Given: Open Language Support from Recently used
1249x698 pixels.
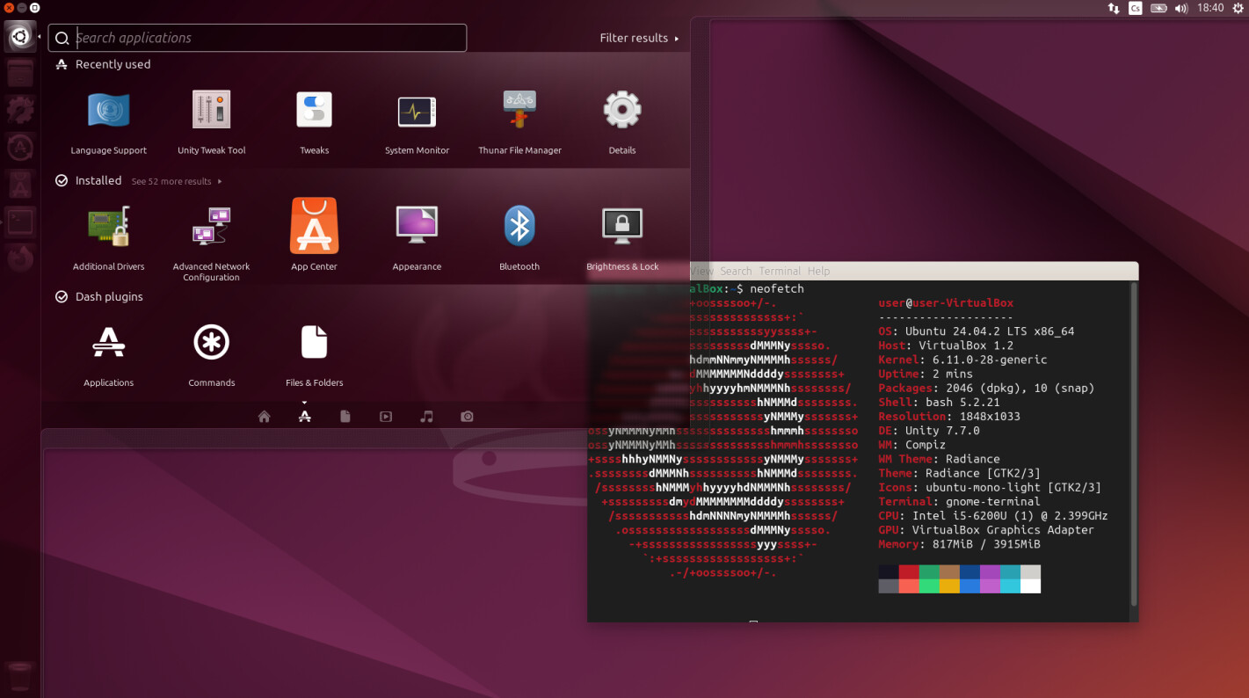Looking at the screenshot, I should [x=109, y=112].
